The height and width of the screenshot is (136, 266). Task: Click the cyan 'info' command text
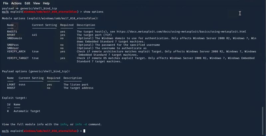pos(64,124)
